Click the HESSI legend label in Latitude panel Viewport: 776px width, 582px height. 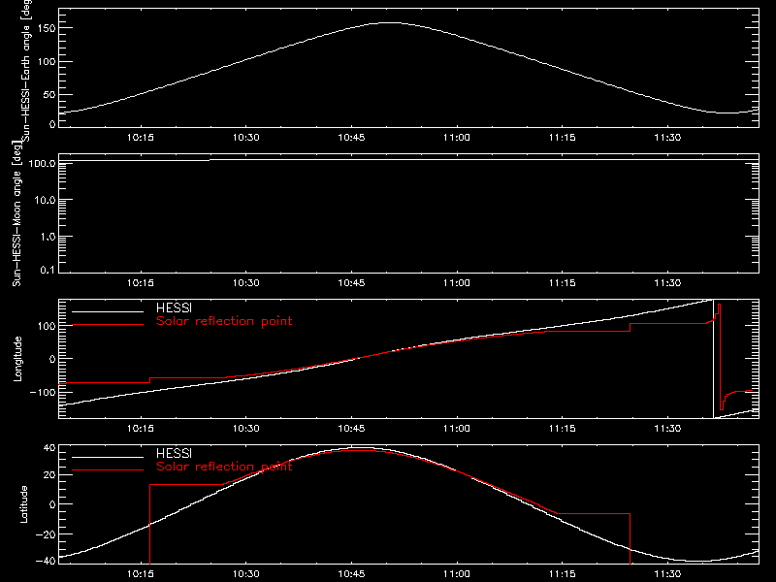point(174,453)
